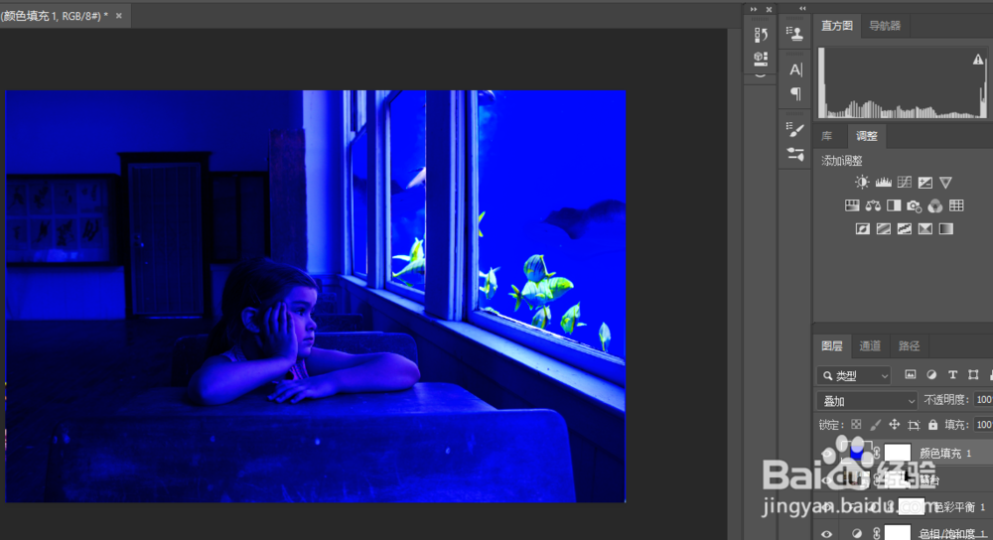993x540 pixels.
Task: Add a Gradient Map adjustment
Action: tap(946, 228)
